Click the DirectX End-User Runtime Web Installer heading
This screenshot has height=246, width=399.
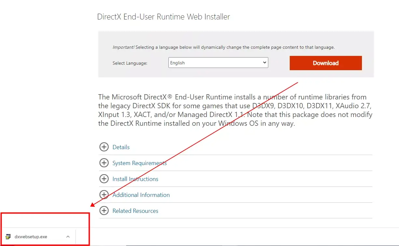(x=164, y=17)
